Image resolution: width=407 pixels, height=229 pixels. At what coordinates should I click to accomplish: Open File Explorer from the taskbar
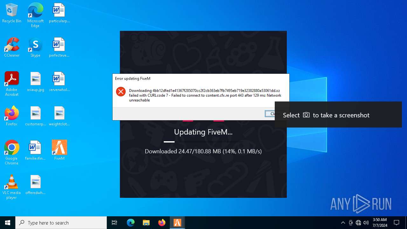point(146,223)
